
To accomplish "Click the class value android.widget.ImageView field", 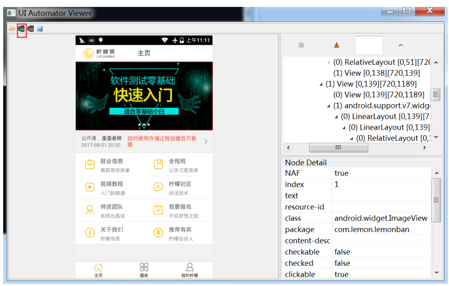I will pyautogui.click(x=380, y=218).
